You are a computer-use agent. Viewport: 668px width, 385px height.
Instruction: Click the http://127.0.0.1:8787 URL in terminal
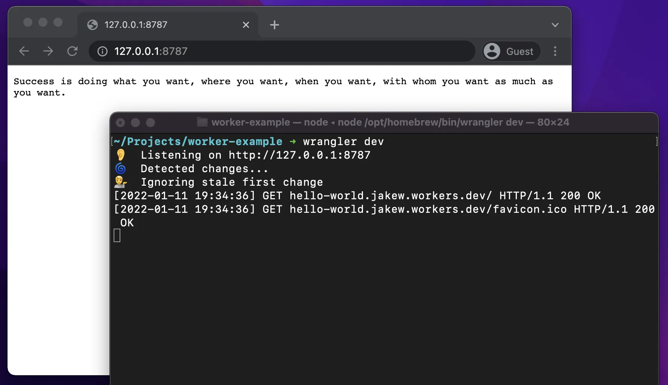click(300, 155)
